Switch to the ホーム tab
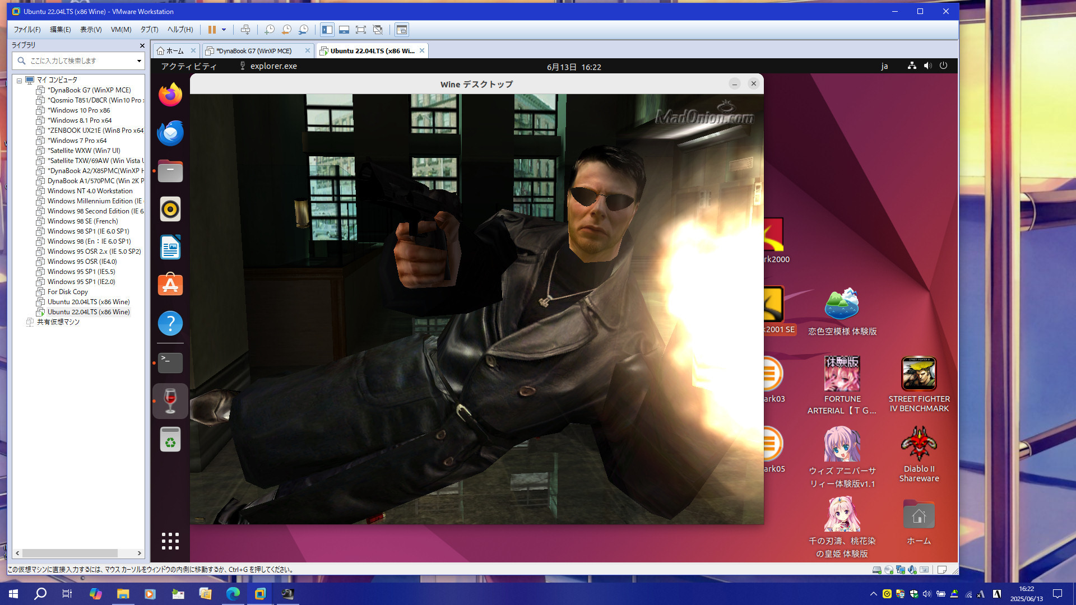Viewport: 1076px width, 605px height. click(x=175, y=51)
